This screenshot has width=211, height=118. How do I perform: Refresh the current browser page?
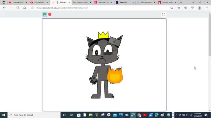click(18, 8)
